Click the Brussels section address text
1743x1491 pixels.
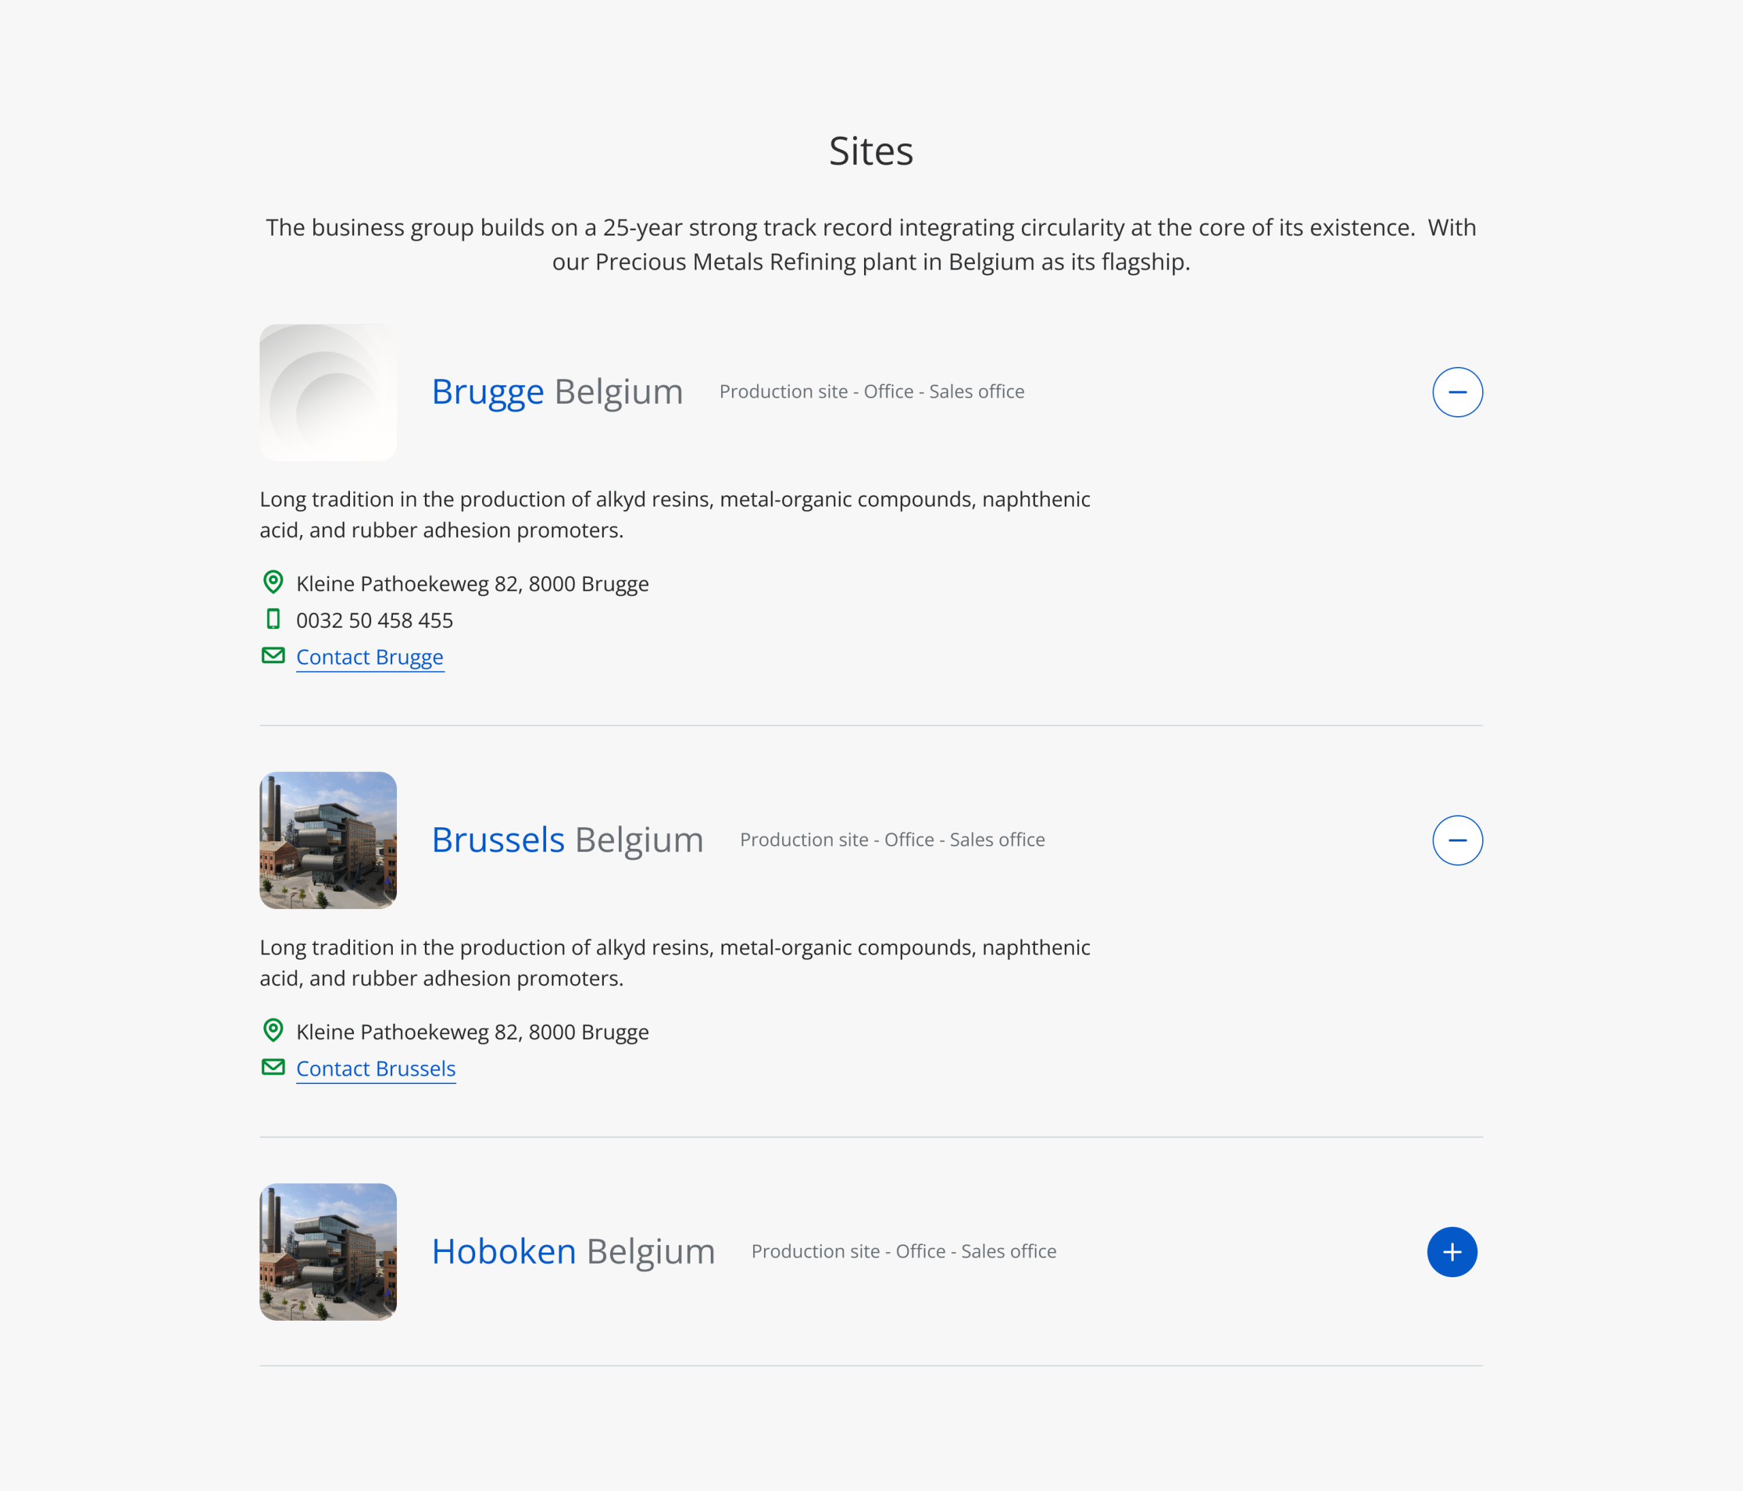[x=473, y=1032]
